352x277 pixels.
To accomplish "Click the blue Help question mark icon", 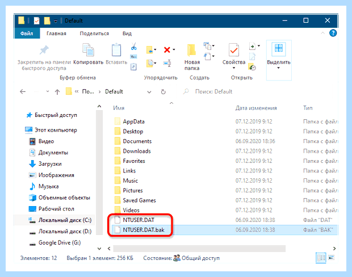I will [x=333, y=33].
